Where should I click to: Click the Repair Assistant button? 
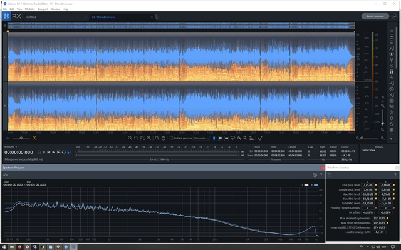point(375,16)
